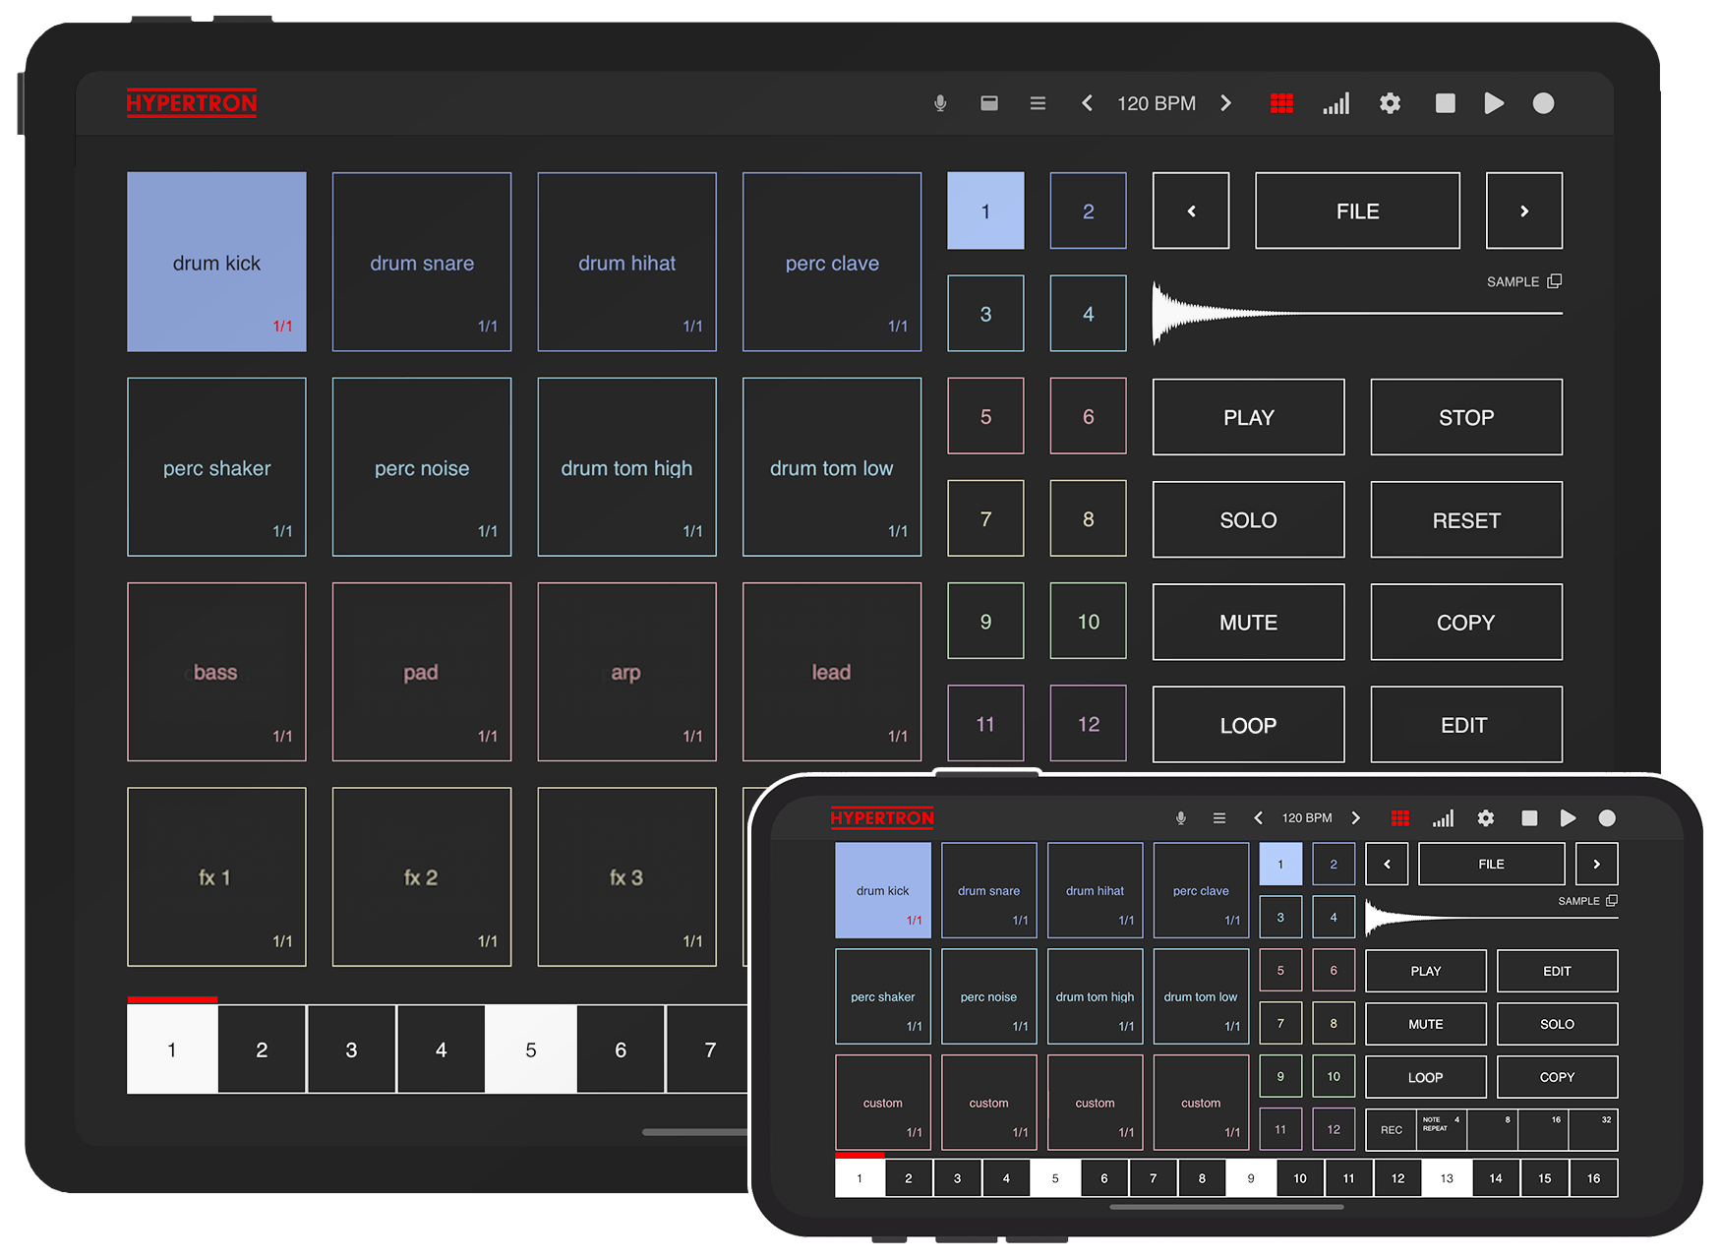Screen dimensions: 1721x1259
Task: Trigger the drum tom high pad on phone
Action: point(1095,996)
